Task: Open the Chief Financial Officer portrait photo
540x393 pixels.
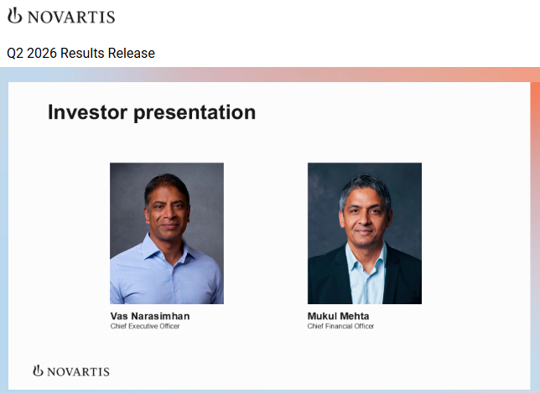Action: (365, 233)
